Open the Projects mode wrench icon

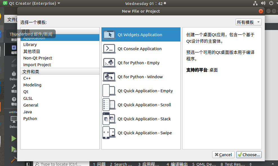coord(14,86)
